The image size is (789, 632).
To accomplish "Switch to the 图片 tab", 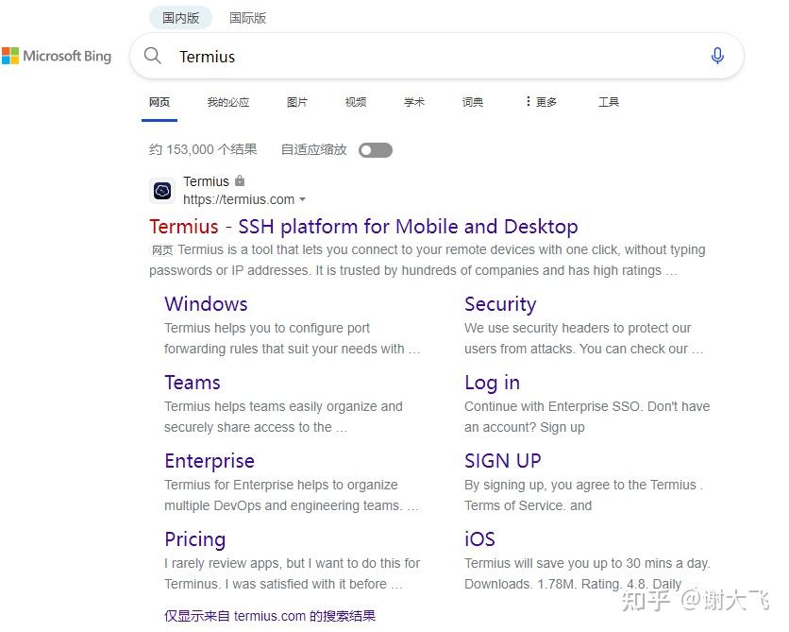I will (297, 102).
